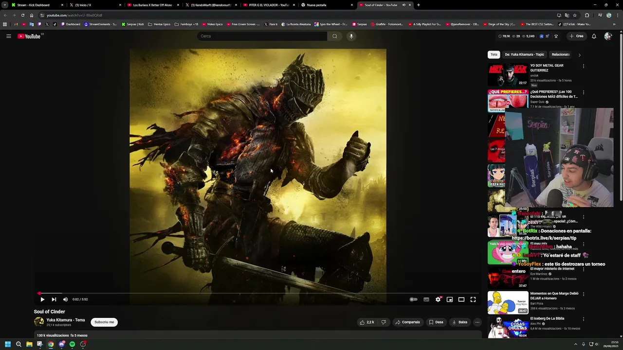Open Yuka Kitamura - Tema channel link
Viewport: 623px width, 350px height.
point(66,320)
